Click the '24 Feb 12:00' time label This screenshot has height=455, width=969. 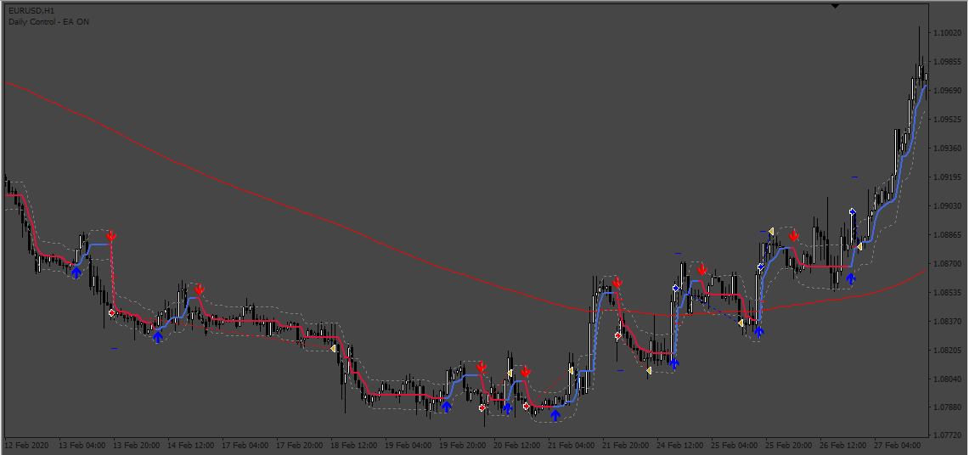pyautogui.click(x=679, y=445)
